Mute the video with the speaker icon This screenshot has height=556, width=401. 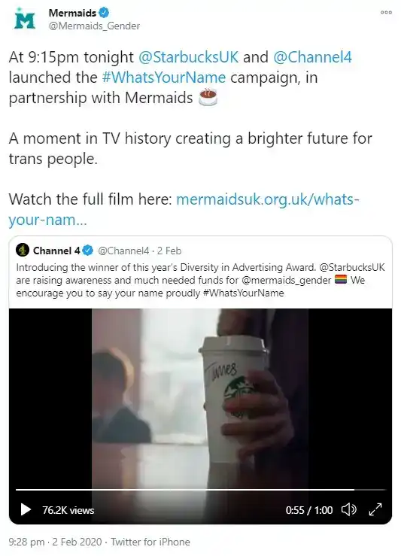pos(348,510)
